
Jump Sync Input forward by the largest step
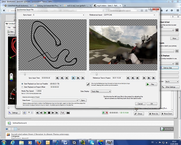pyautogui.click(x=83, y=78)
